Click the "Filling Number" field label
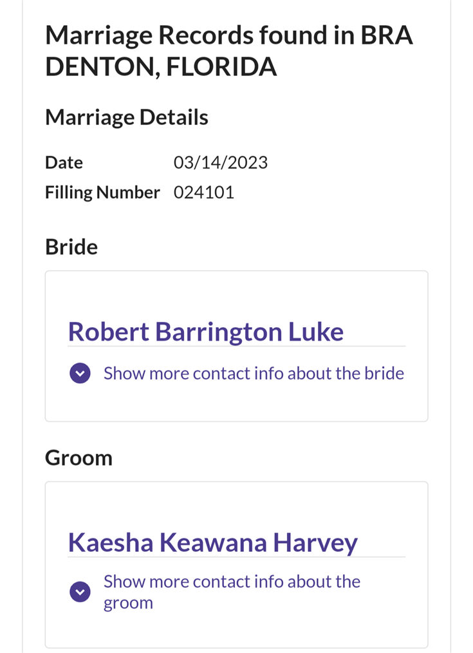 tap(102, 193)
